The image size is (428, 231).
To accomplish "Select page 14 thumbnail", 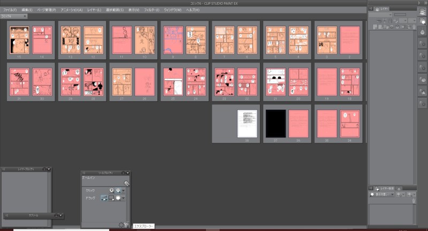I will pos(42,40).
